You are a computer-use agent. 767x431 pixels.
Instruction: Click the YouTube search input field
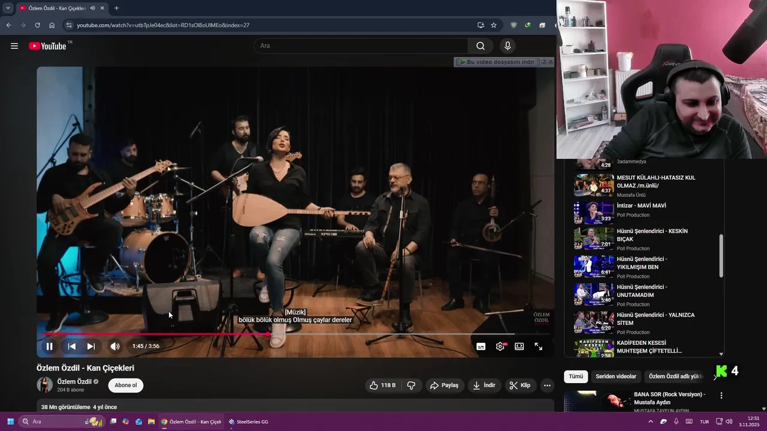pos(361,45)
